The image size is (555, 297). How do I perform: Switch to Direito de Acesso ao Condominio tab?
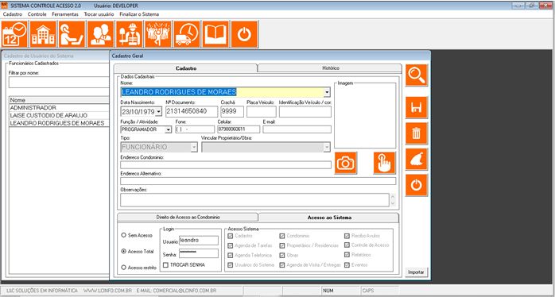coord(188,217)
